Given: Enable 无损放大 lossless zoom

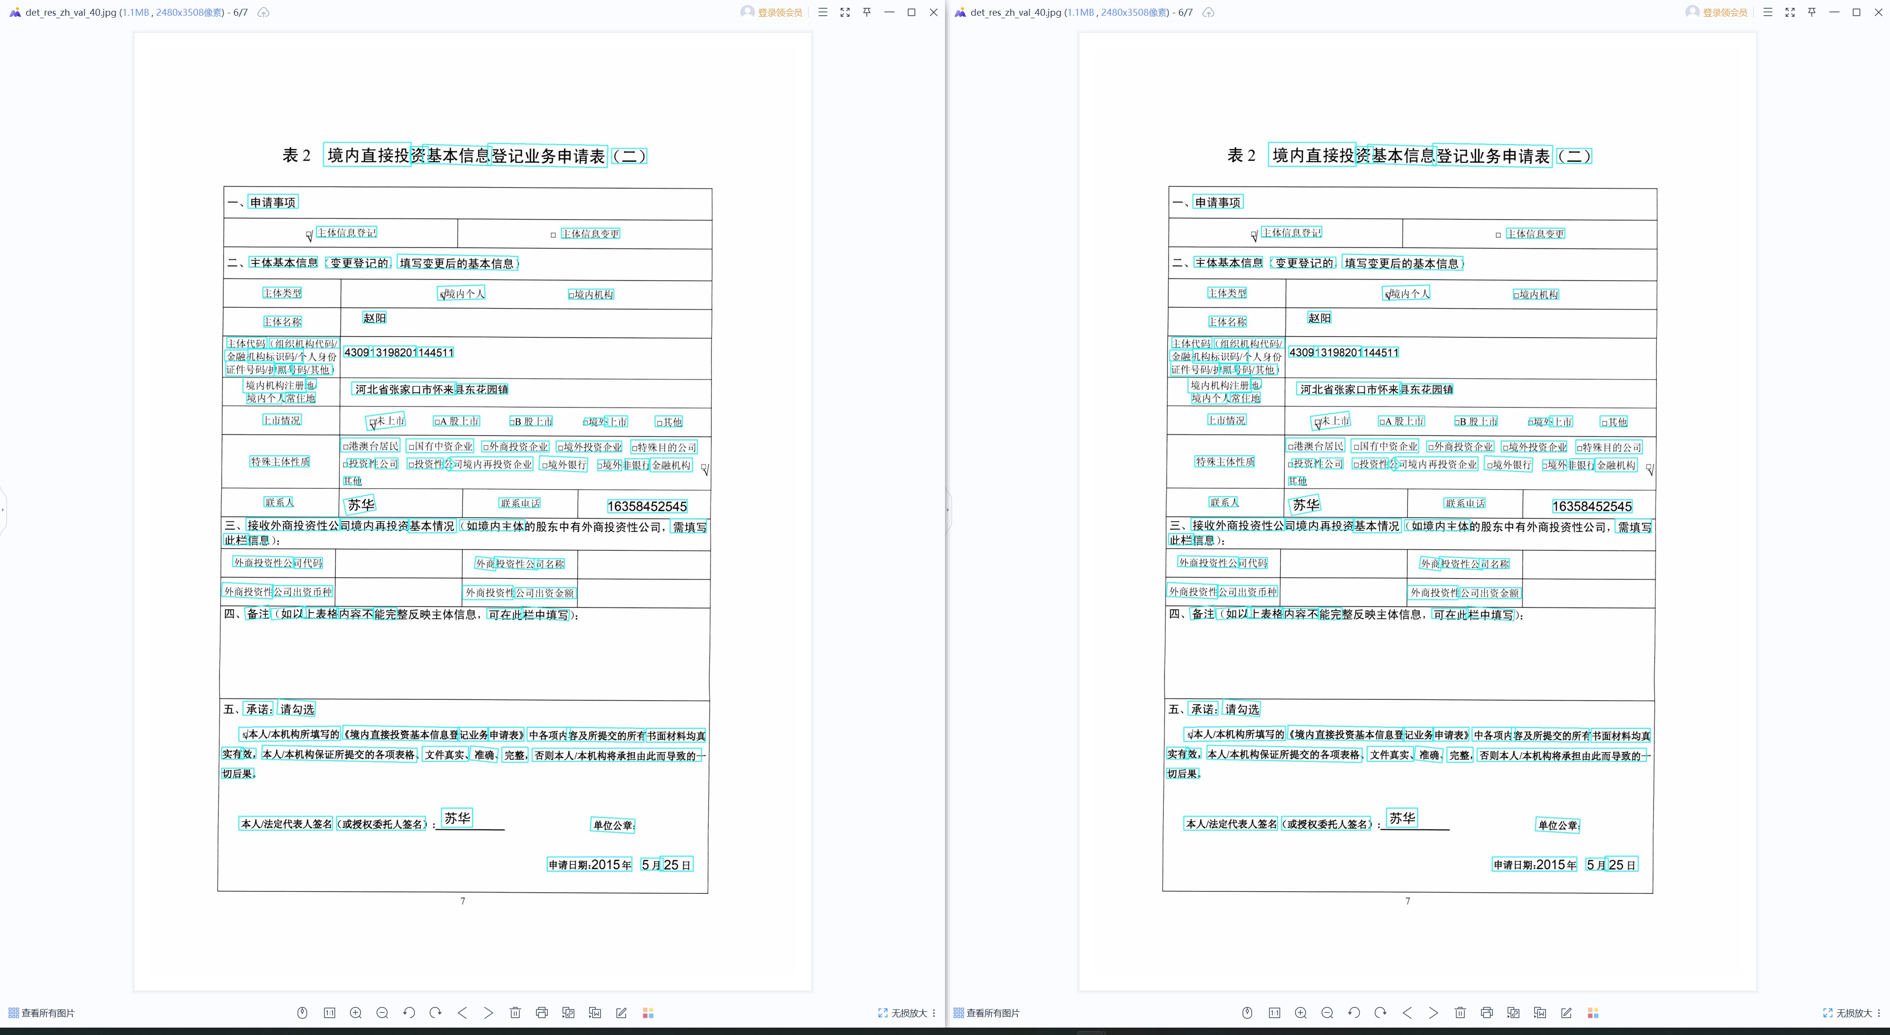Looking at the screenshot, I should pos(904,1012).
